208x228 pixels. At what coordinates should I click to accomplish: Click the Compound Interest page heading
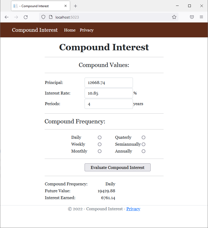click(x=104, y=47)
